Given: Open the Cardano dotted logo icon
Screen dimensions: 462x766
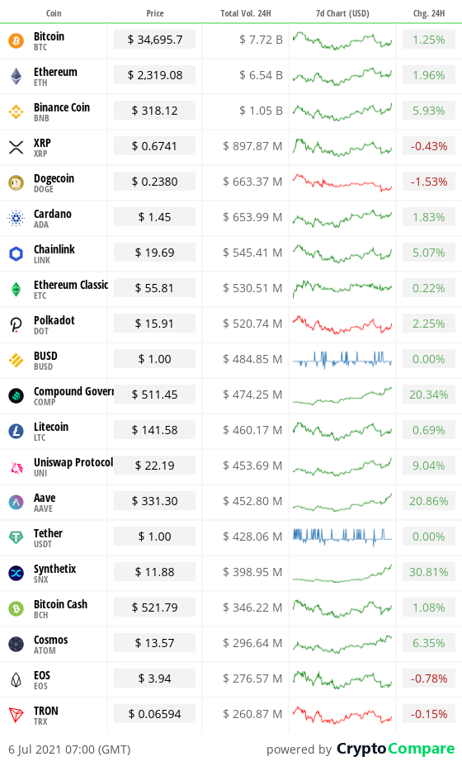Looking at the screenshot, I should click(x=16, y=219).
